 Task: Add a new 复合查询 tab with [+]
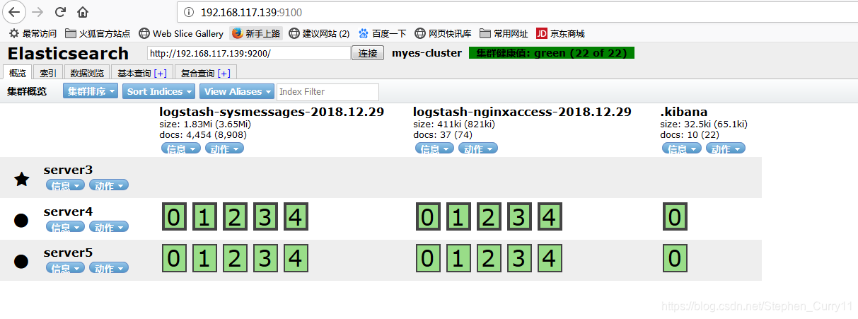(x=224, y=74)
